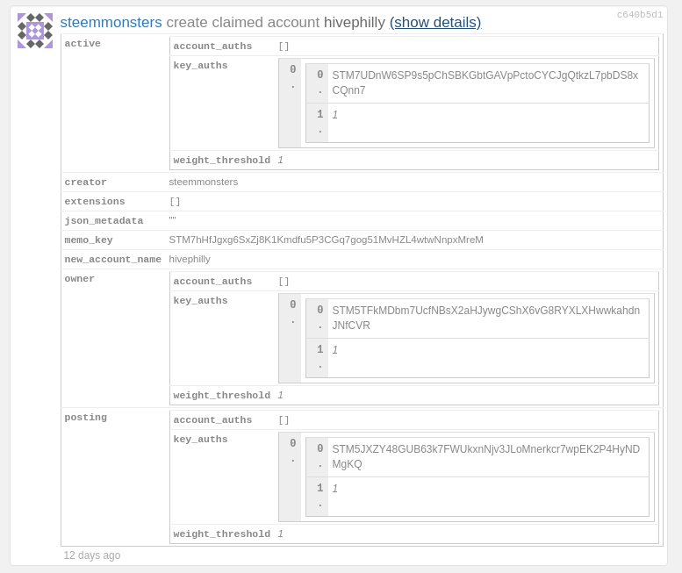The height and width of the screenshot is (573, 682).
Task: Select the active key starting STM7UDnW6SP
Action: tap(485, 82)
